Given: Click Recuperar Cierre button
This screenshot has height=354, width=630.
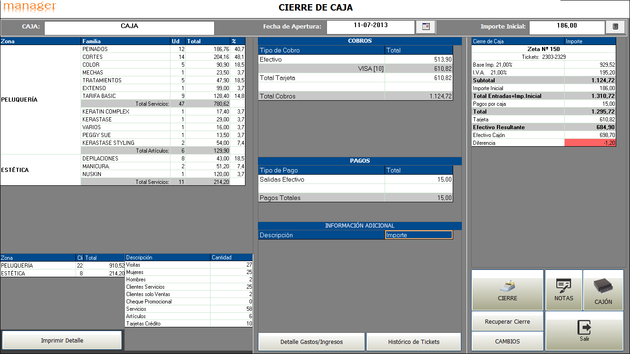Looking at the screenshot, I should click(x=507, y=322).
